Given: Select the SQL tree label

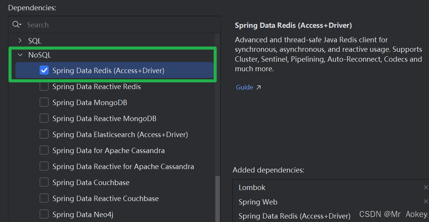Looking at the screenshot, I should [x=35, y=41].
